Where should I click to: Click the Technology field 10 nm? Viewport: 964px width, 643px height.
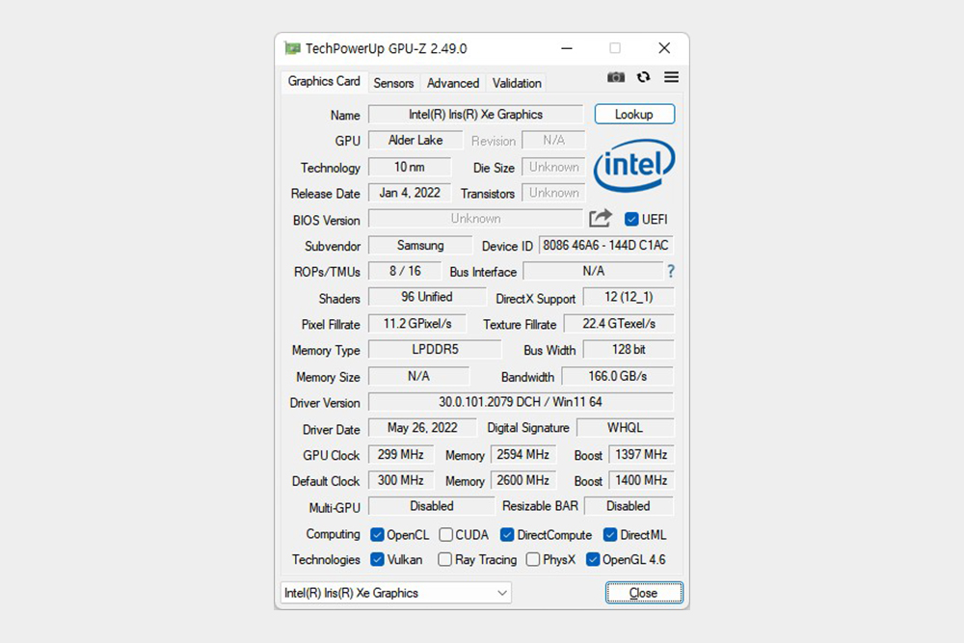(410, 167)
